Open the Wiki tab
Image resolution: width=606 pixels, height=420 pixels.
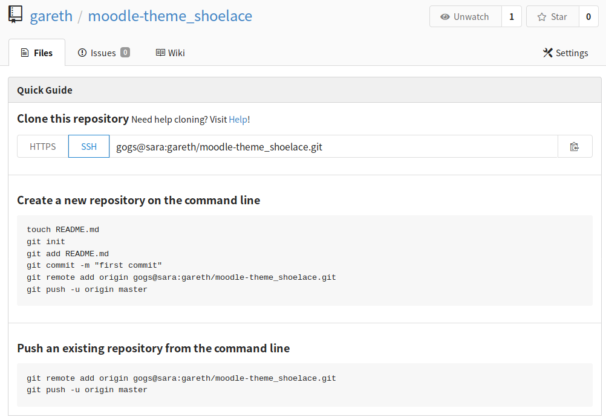(x=171, y=53)
